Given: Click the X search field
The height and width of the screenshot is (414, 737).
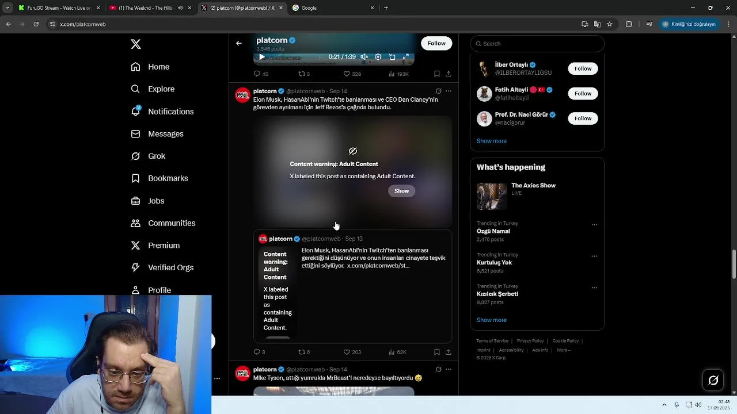Looking at the screenshot, I should (537, 44).
